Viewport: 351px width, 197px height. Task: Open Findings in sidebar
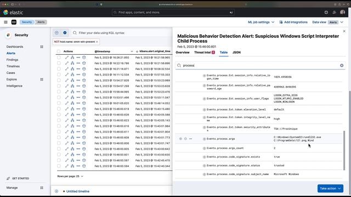point(12,60)
